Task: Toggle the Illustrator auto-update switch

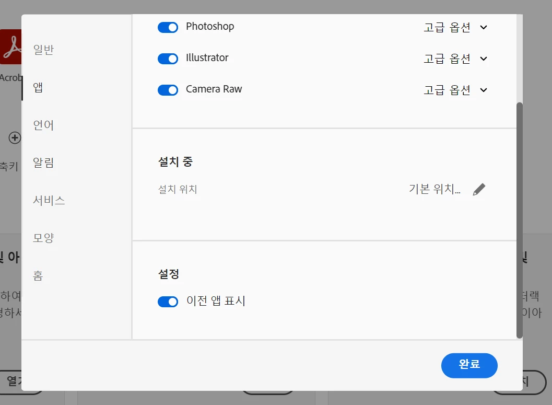Action: (168, 59)
